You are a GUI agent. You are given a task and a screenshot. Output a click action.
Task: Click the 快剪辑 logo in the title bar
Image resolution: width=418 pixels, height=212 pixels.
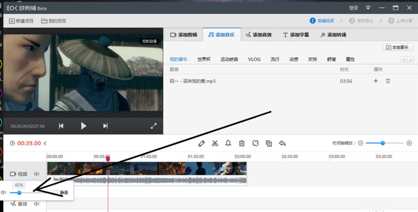coord(27,8)
